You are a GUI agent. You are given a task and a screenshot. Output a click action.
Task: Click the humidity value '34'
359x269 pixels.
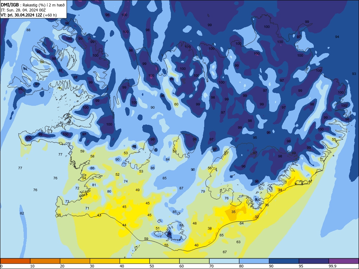click(280, 190)
